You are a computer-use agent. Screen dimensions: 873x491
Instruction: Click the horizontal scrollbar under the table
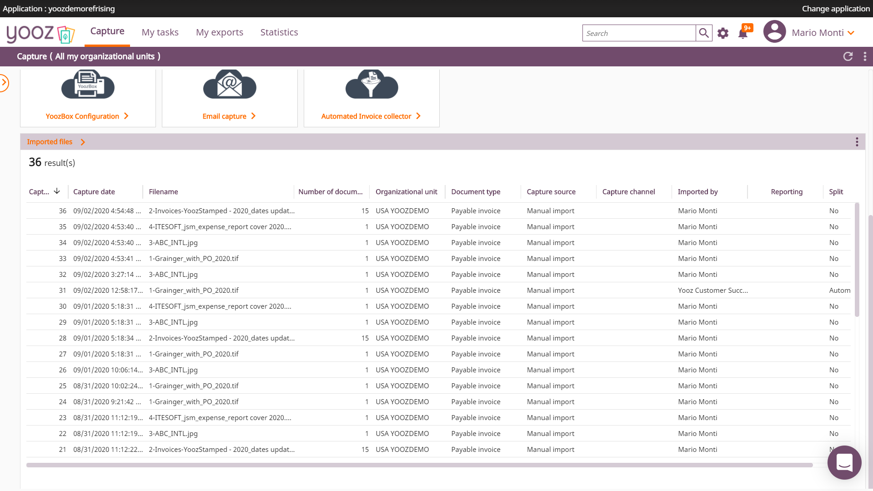(419, 465)
